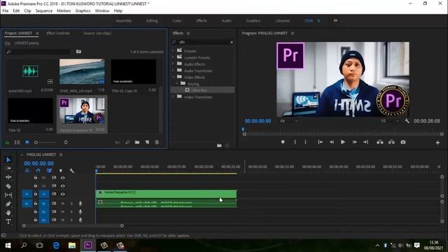Open the Graphics menu
The height and width of the screenshot is (252, 448).
tap(83, 11)
